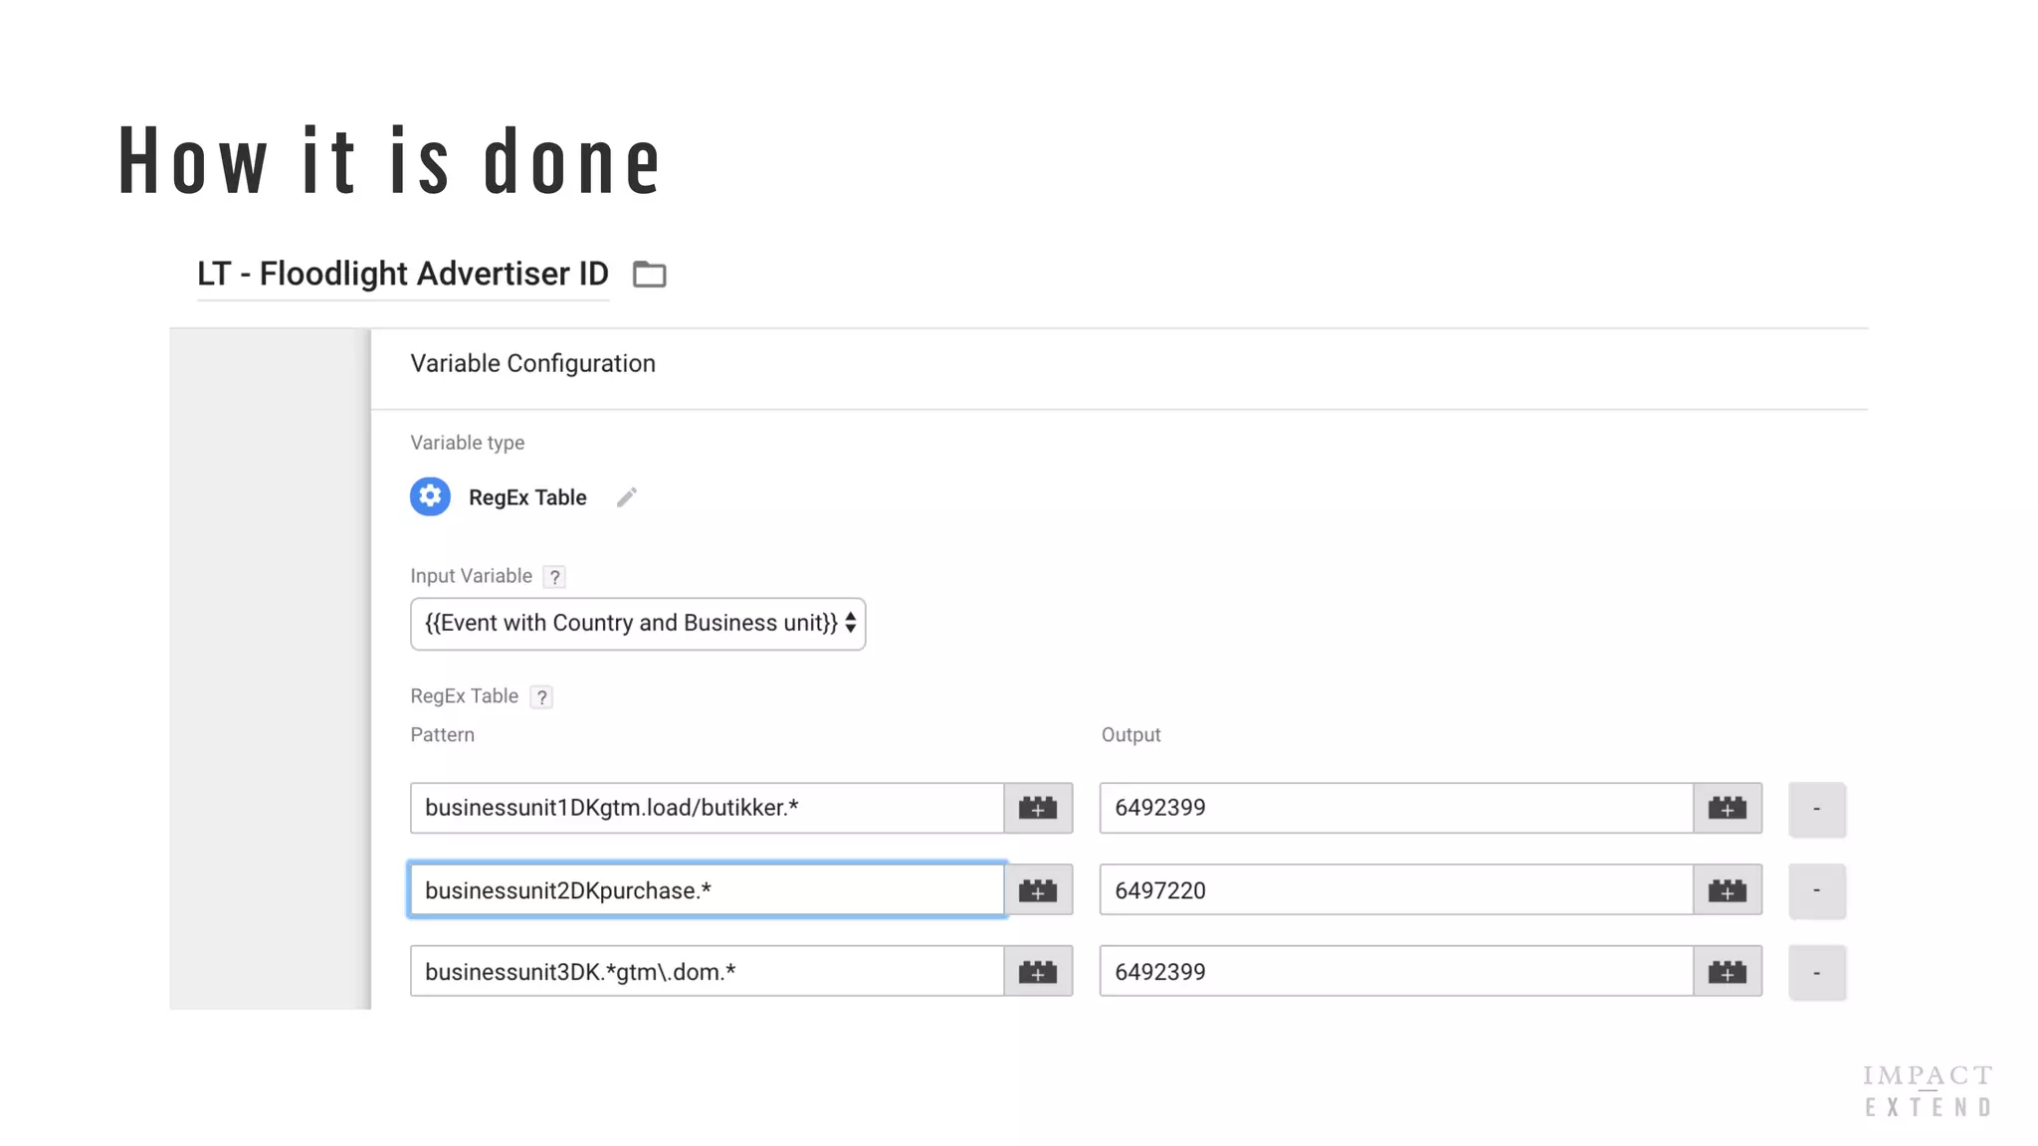Viewport: 2038px width, 1146px height.
Task: Insert variable into the 6497220 output field
Action: pyautogui.click(x=1728, y=890)
